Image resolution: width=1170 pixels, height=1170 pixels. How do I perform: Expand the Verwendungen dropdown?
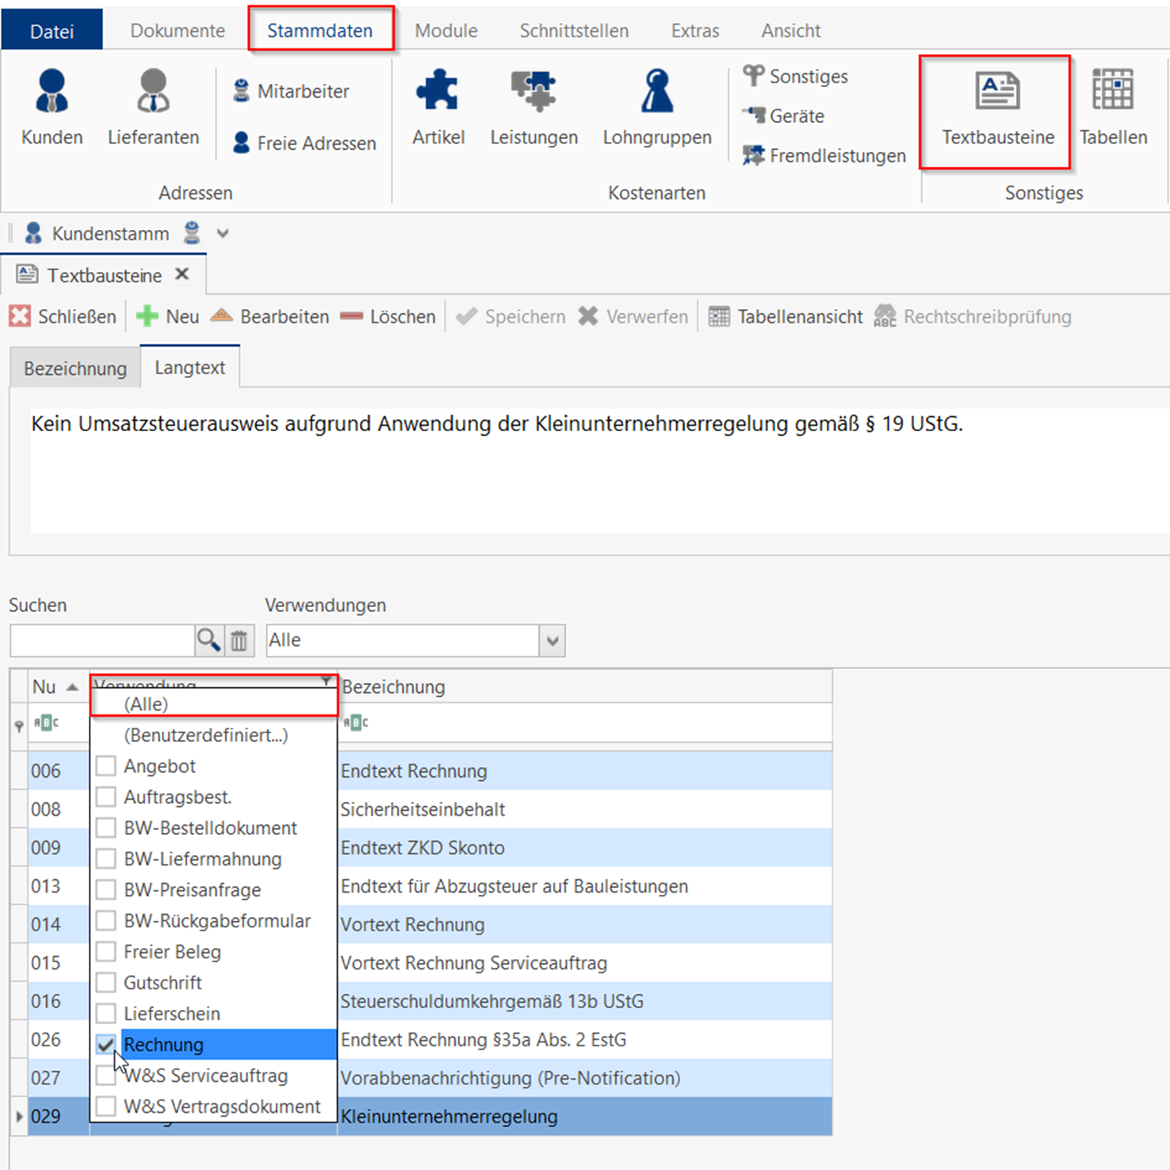click(552, 640)
